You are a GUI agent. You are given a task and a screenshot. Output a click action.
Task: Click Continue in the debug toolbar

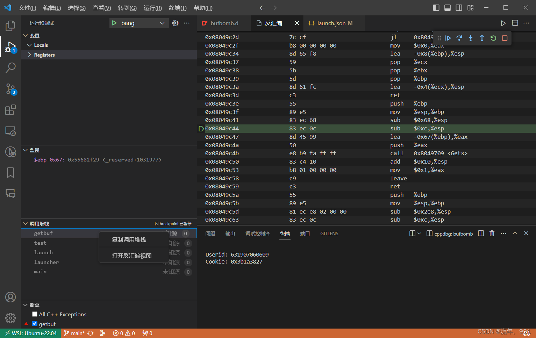pyautogui.click(x=448, y=38)
